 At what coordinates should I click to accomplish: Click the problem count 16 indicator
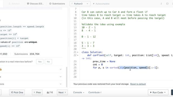[x=50, y=92]
